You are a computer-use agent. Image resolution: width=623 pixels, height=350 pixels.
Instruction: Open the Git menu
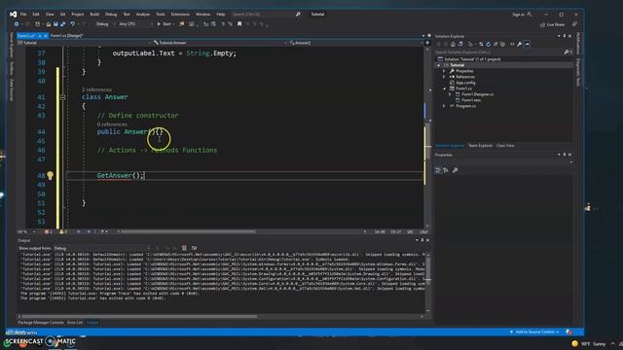pos(62,15)
